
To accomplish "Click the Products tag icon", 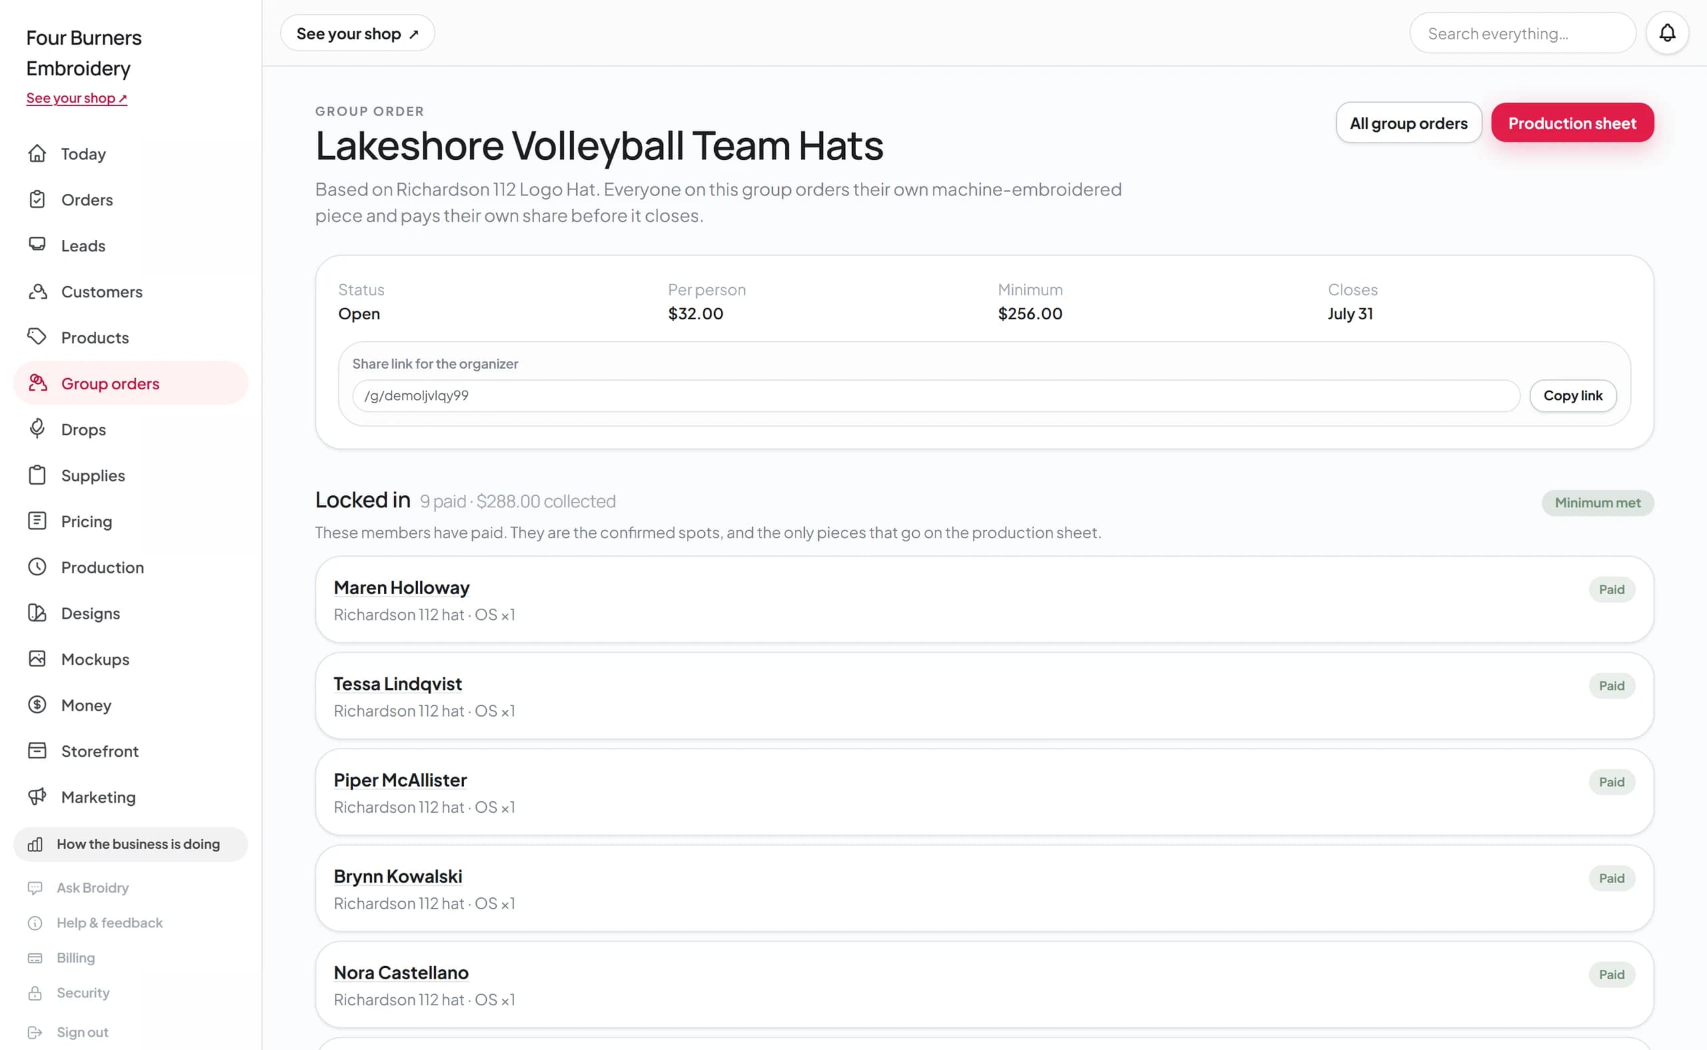I will point(37,337).
